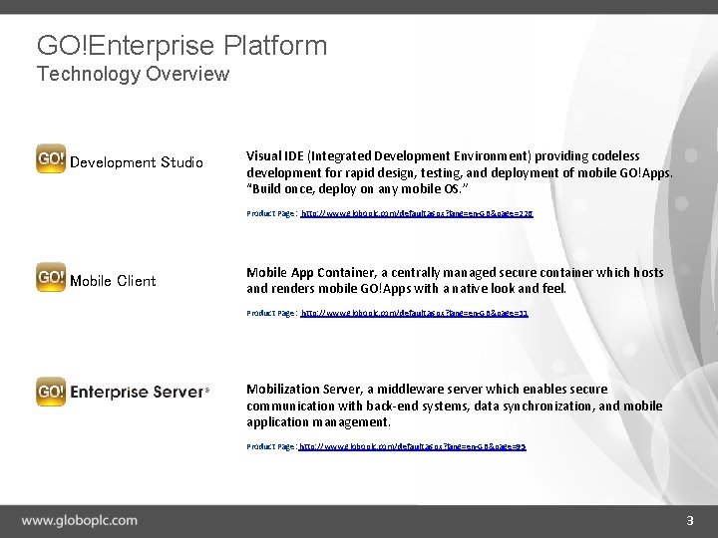Click the slide number 3
The height and width of the screenshot is (538, 718).
point(690,521)
